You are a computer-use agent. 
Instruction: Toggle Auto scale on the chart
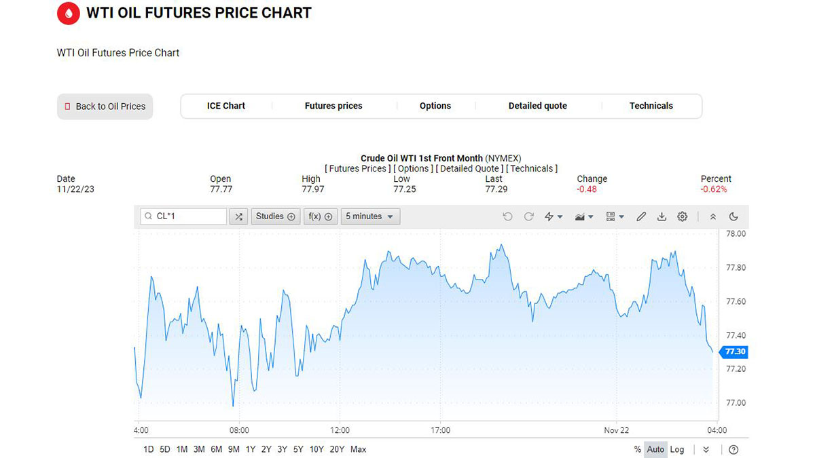pyautogui.click(x=655, y=449)
